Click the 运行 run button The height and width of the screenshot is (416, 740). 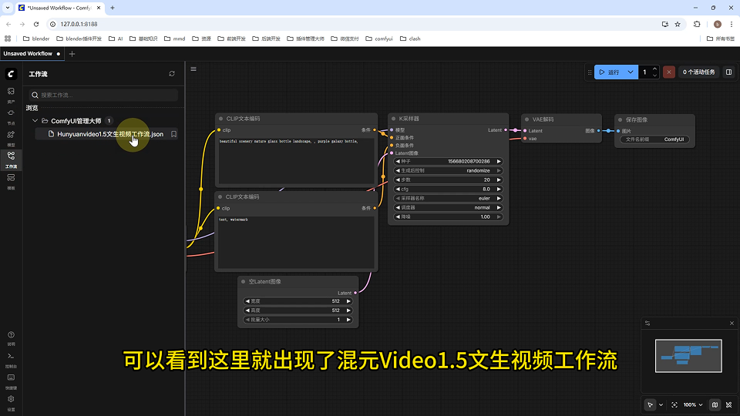[x=609, y=72]
